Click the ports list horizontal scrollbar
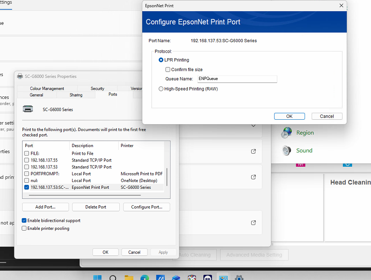Image resolution: width=371 pixels, height=280 pixels. [85, 195]
